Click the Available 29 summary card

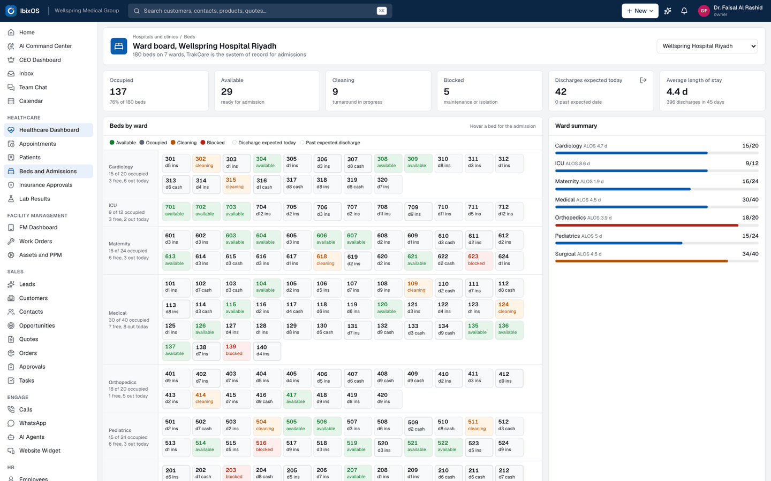pos(267,91)
